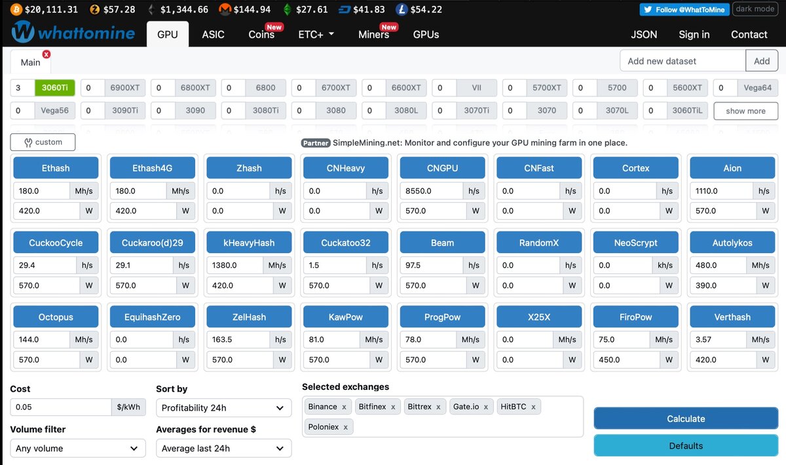The image size is (786, 465).
Task: Click the Bitcoin price ticker icon
Action: [16, 9]
